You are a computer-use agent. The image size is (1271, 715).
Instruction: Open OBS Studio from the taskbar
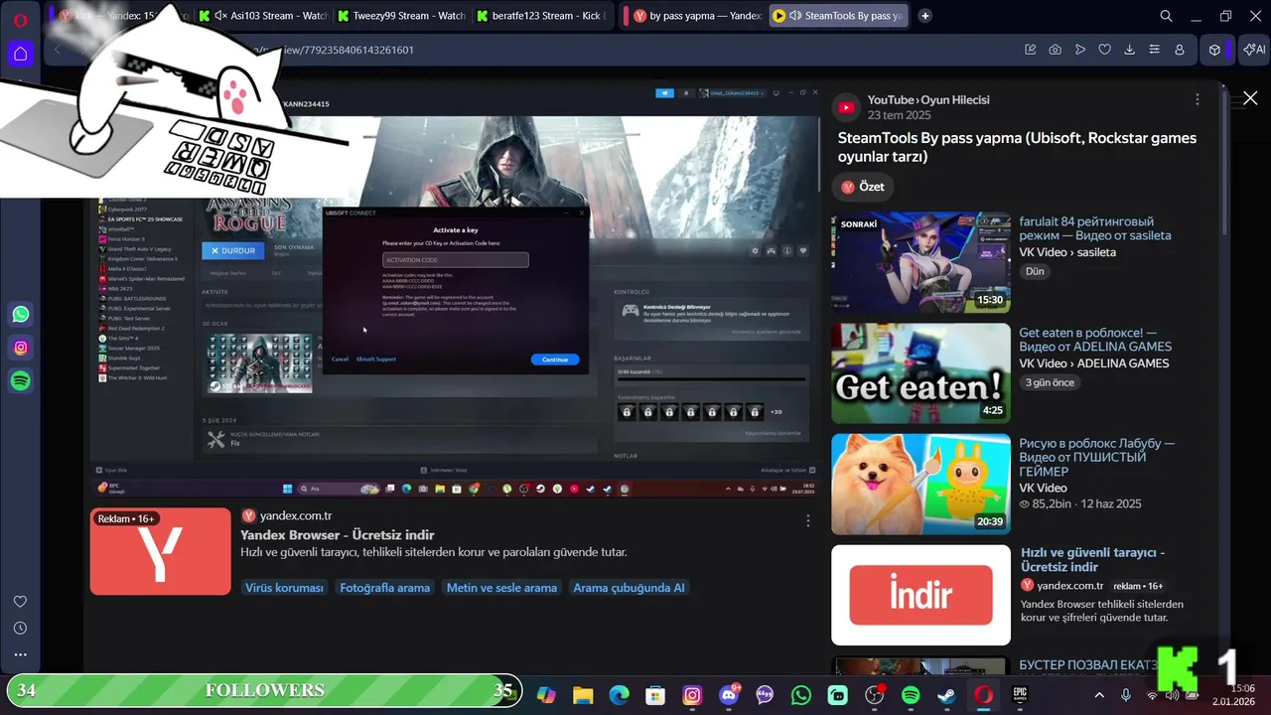point(874,696)
